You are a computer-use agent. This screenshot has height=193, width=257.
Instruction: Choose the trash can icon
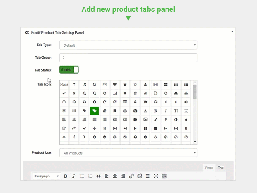(x=135, y=93)
